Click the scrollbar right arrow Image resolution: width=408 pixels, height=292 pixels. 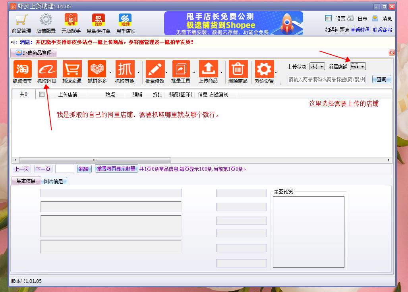[x=389, y=160]
